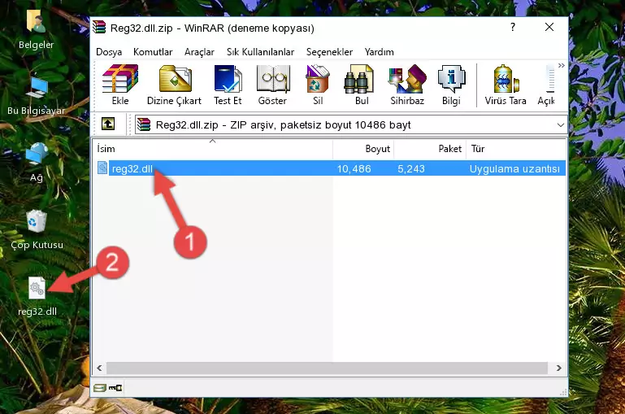This screenshot has height=414, width=625.
Task: Click the partially visible Açık toolbar icon
Action: coord(546,85)
